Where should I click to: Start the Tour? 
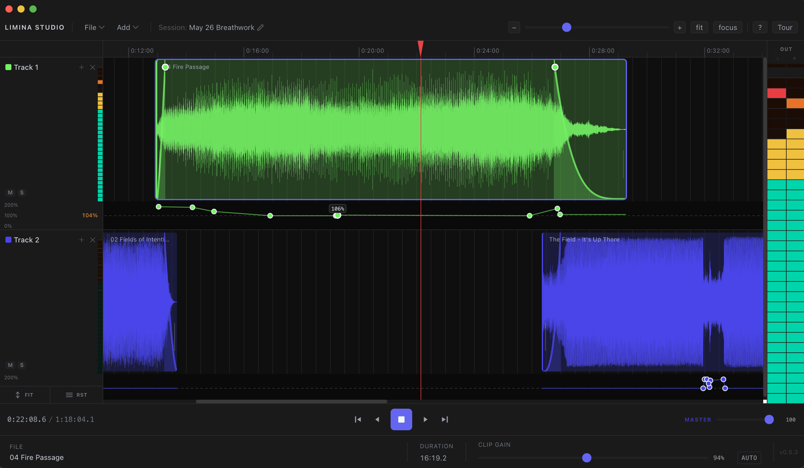784,27
